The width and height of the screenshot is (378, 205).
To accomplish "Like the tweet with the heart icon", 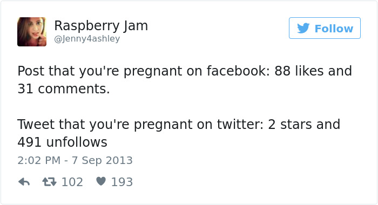I will pyautogui.click(x=101, y=181).
